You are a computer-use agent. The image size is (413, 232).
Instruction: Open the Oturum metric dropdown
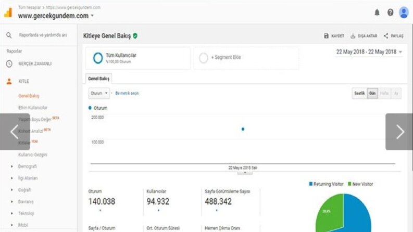tap(99, 93)
